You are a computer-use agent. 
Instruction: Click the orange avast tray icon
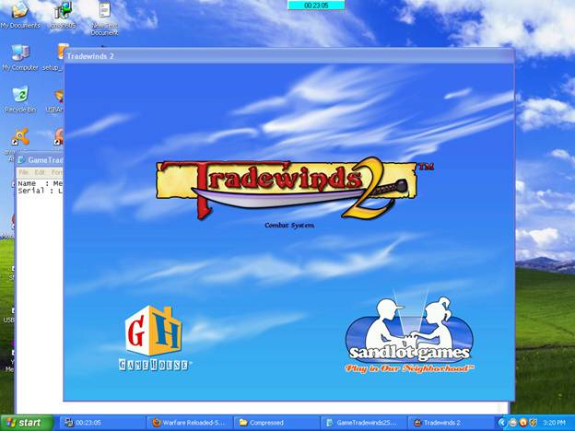tap(523, 423)
